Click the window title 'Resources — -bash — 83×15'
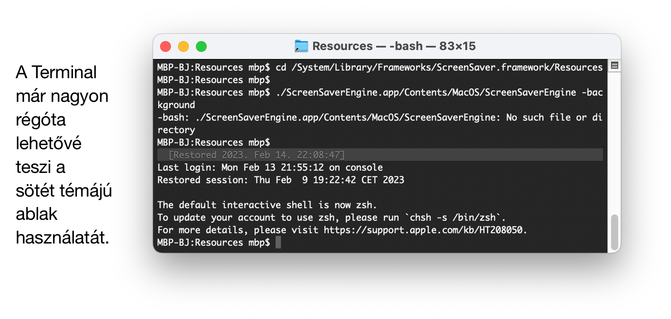The height and width of the screenshot is (319, 671). click(x=394, y=46)
